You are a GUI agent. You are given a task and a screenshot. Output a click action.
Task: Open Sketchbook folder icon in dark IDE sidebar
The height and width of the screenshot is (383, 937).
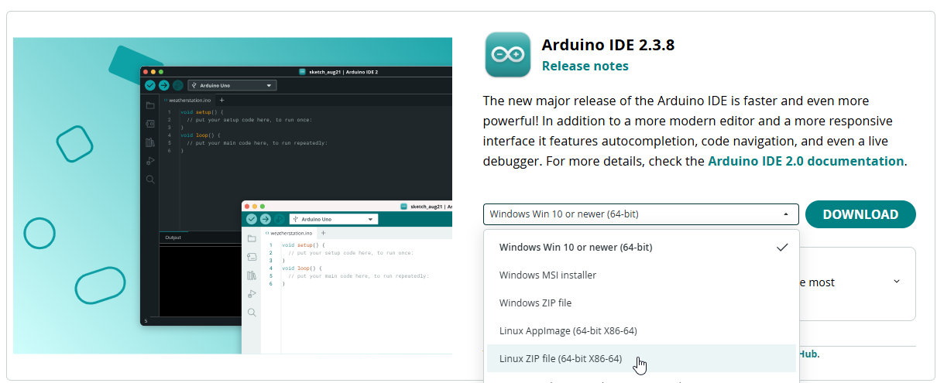pos(150,104)
